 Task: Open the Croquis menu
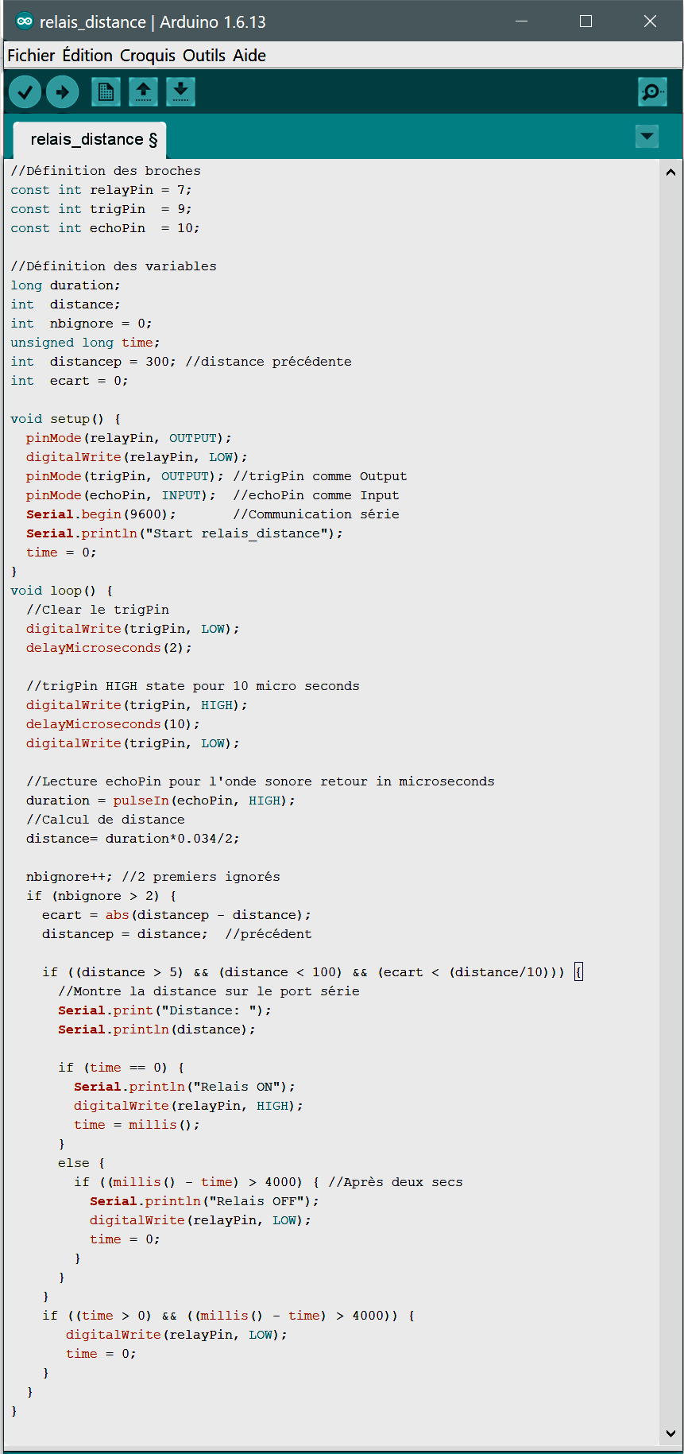148,56
